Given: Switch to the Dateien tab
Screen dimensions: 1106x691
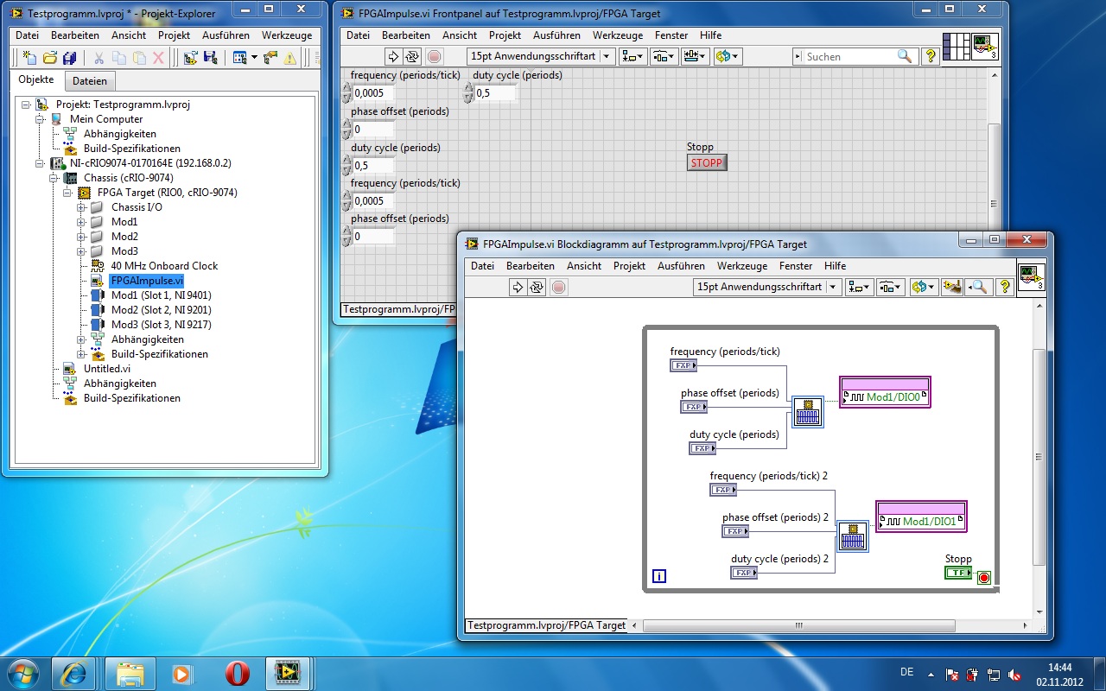Looking at the screenshot, I should pos(90,81).
